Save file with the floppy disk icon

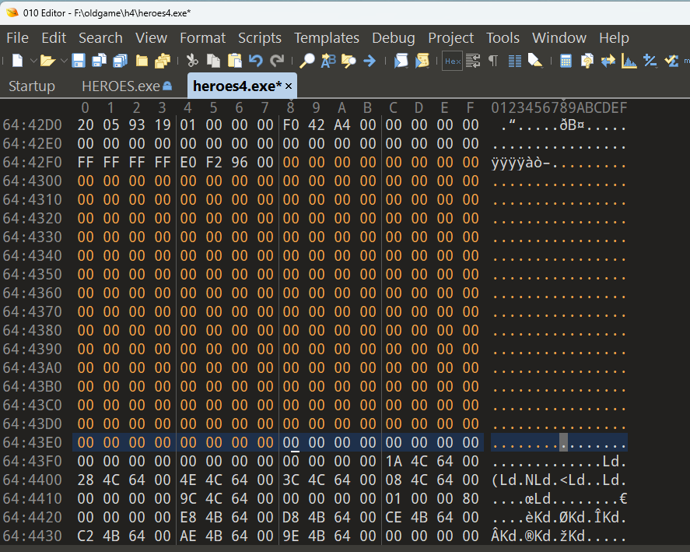79,61
